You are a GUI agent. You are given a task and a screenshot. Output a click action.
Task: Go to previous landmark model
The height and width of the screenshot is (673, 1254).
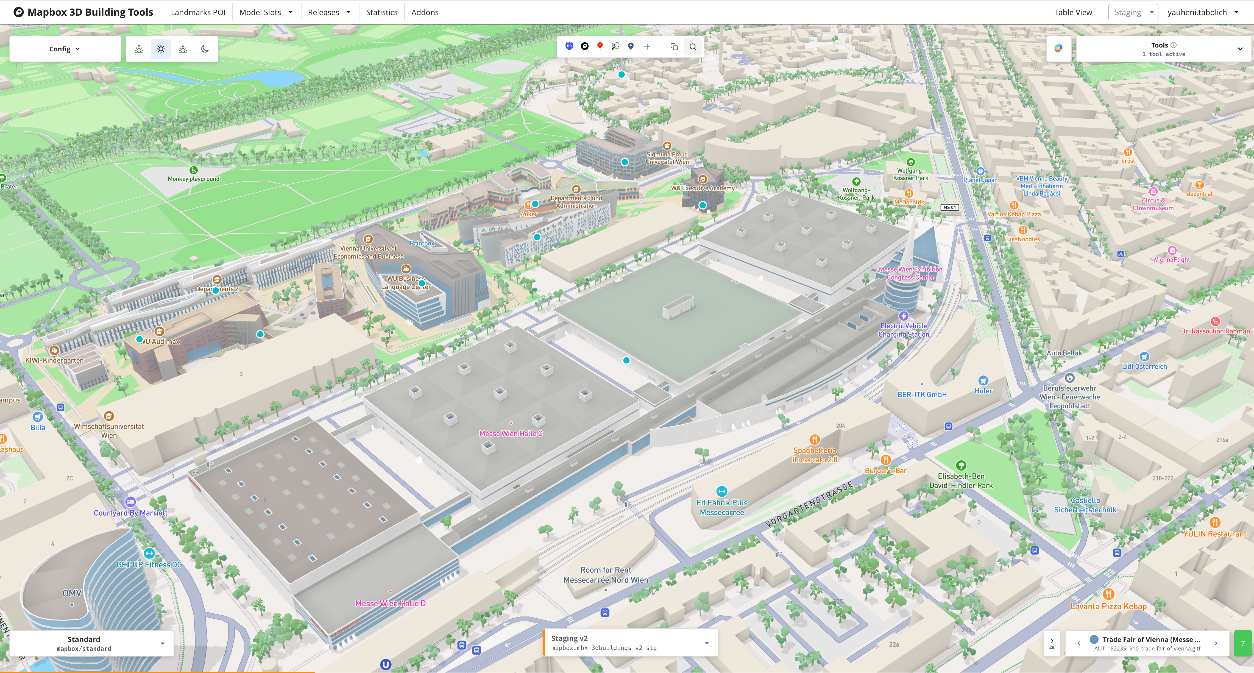click(1079, 643)
